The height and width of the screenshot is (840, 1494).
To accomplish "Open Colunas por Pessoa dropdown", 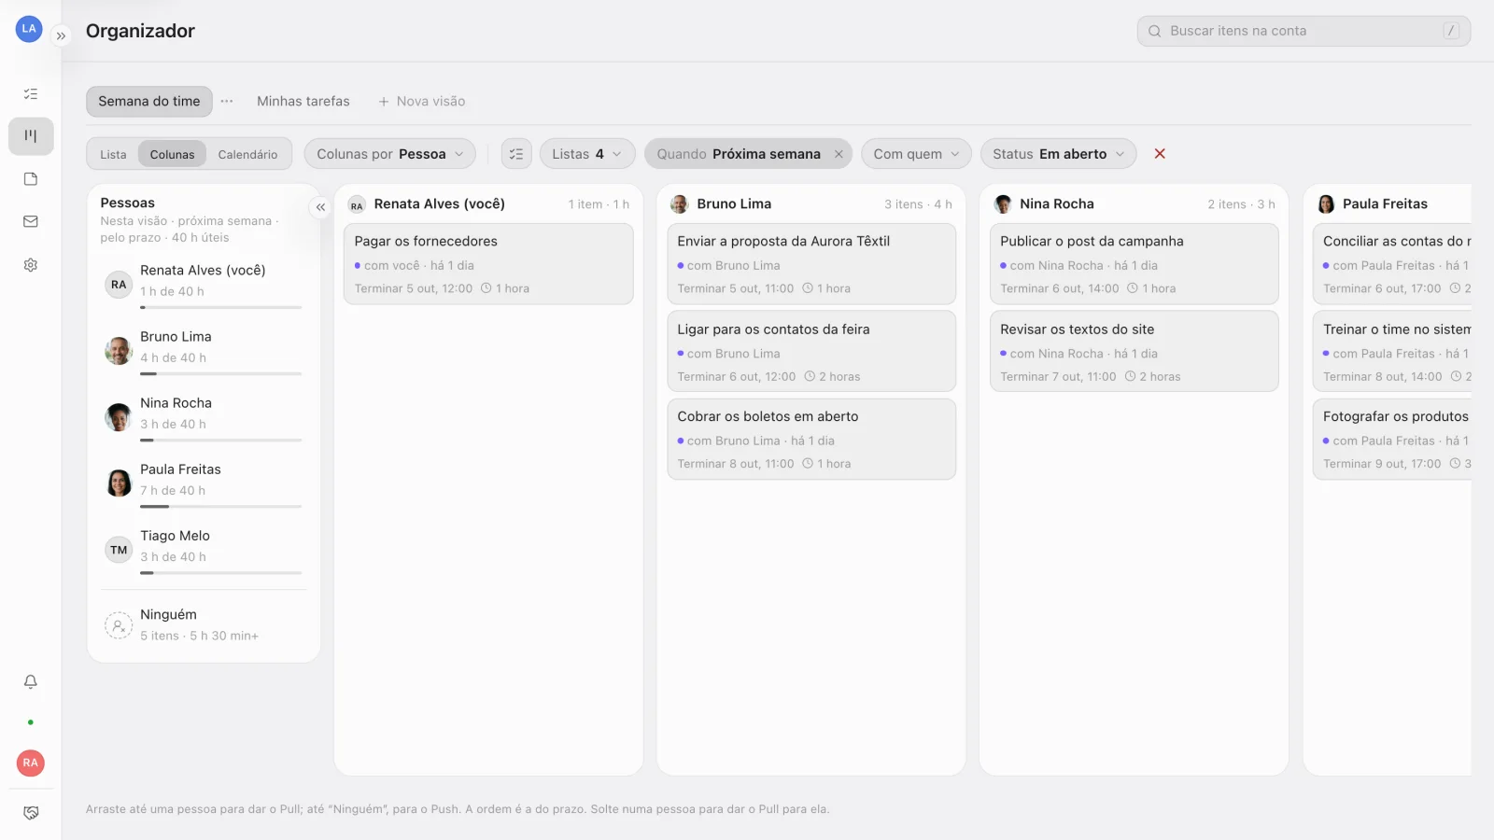I will (x=390, y=154).
